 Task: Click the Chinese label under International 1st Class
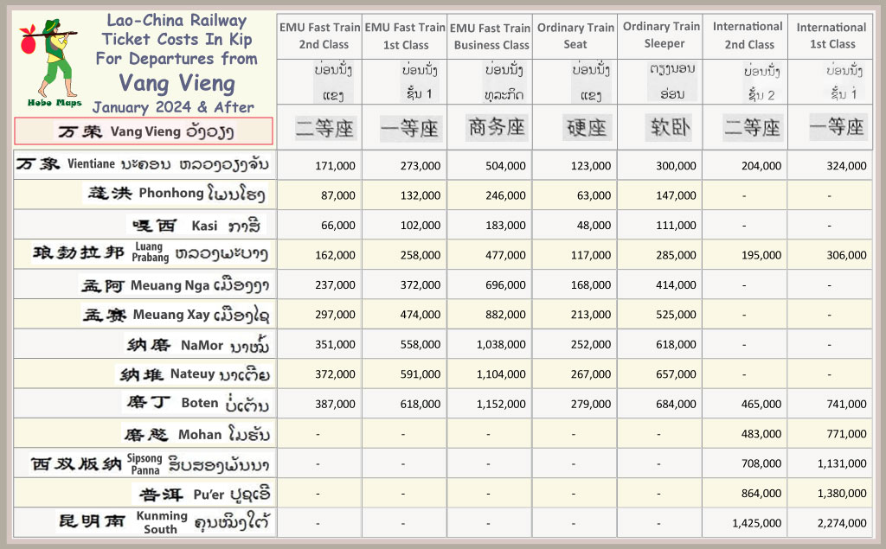pos(836,128)
